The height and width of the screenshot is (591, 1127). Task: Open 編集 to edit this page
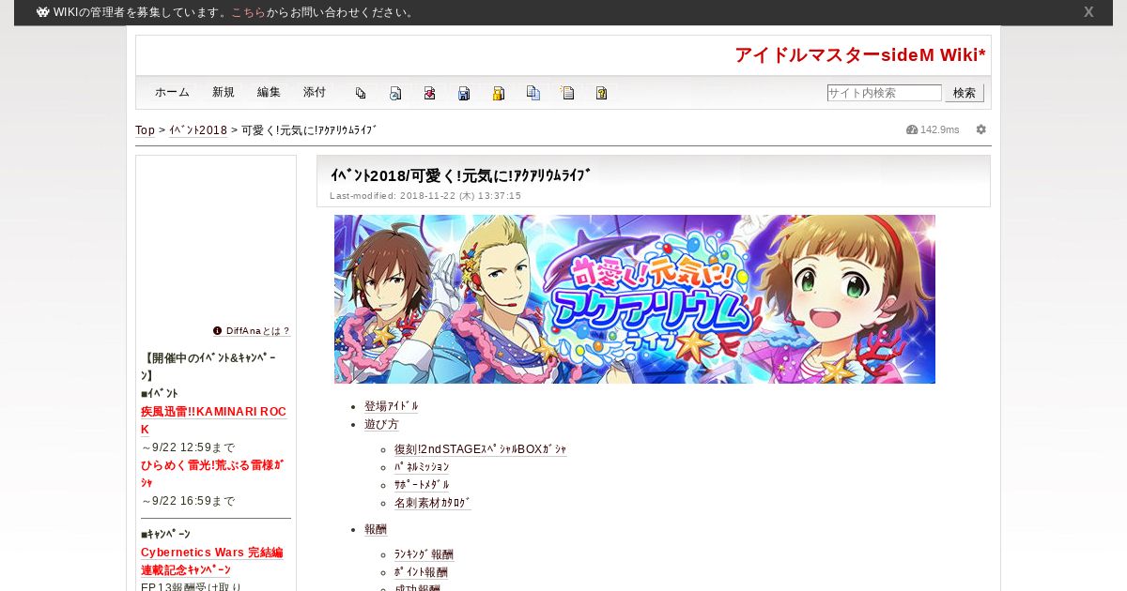269,92
